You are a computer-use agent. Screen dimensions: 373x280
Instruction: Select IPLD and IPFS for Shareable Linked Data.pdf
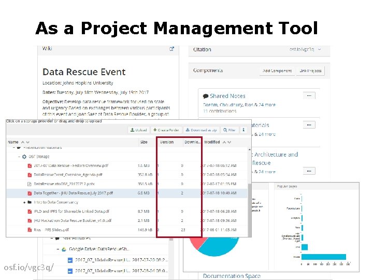point(126,212)
